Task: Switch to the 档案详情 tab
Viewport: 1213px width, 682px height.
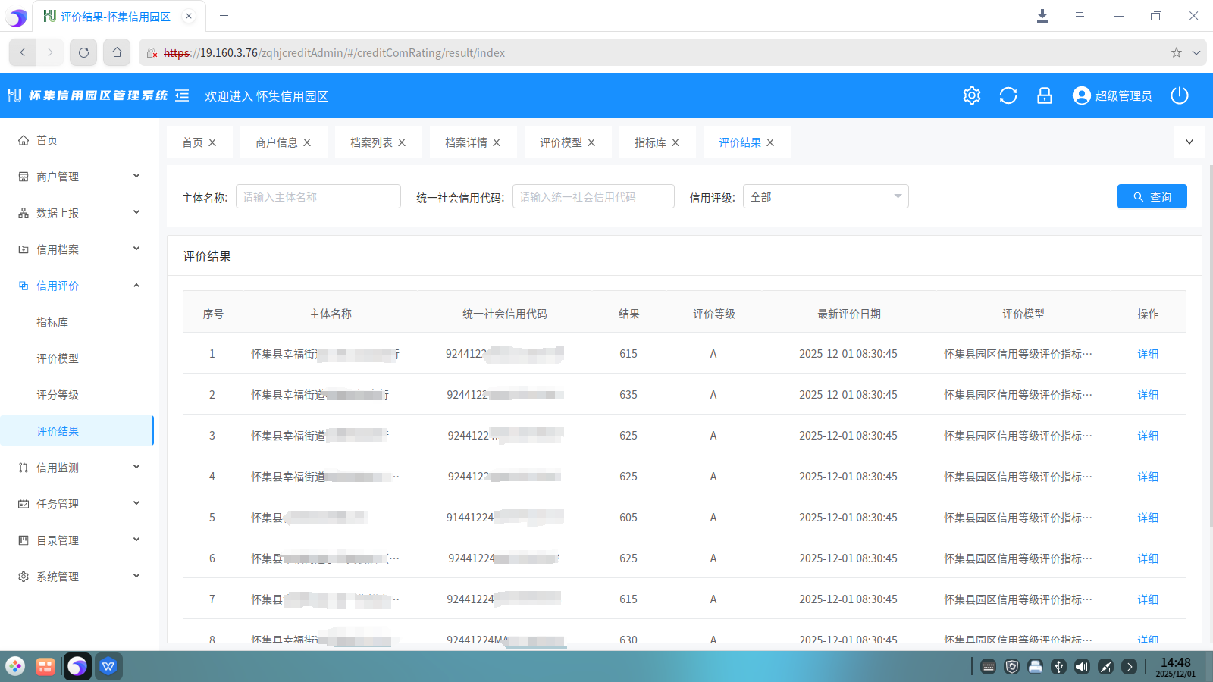Action: point(465,142)
